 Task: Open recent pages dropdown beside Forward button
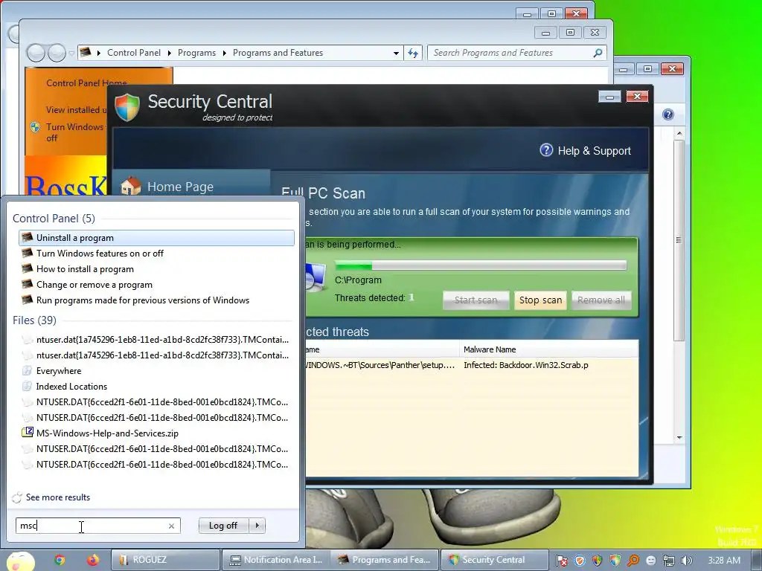click(71, 53)
